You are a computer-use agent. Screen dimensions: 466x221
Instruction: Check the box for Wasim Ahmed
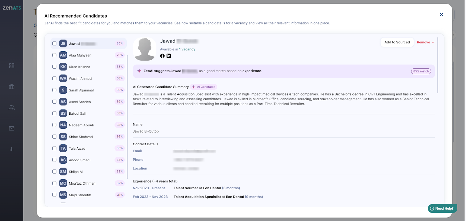54,78
